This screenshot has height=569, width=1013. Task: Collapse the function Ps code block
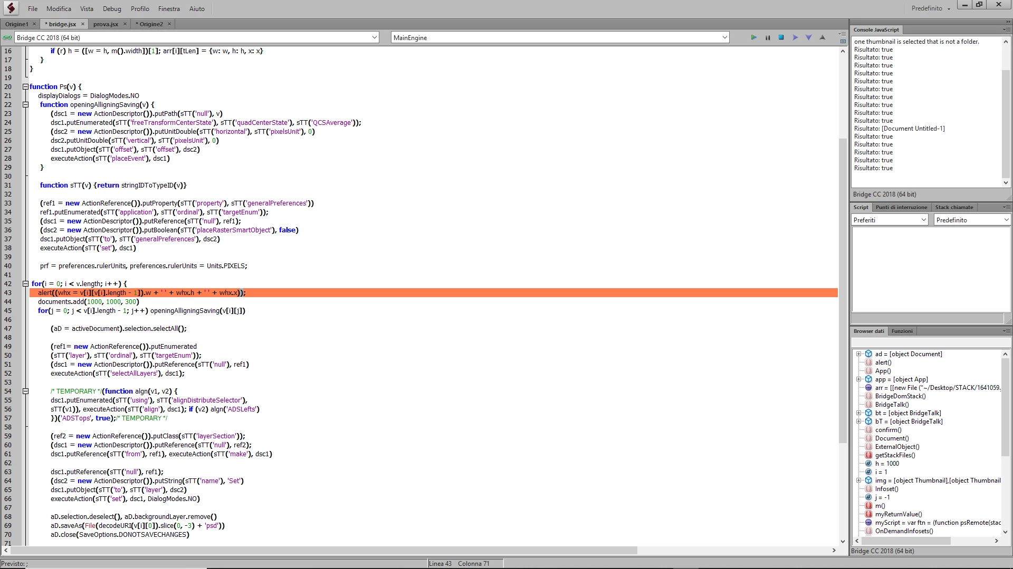(25, 86)
